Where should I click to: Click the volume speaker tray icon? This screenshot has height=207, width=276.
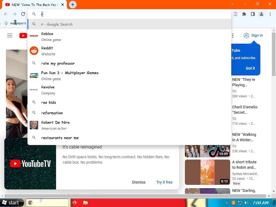coord(246,203)
